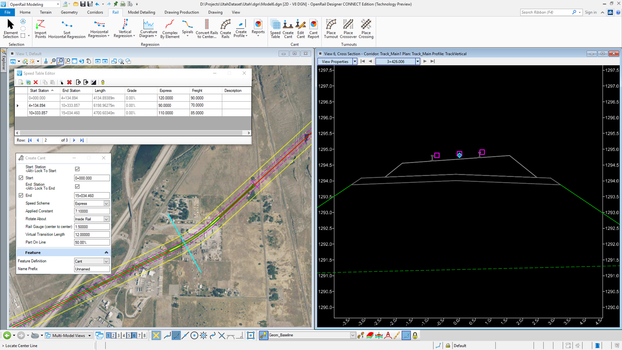Select Place Crossover tool

point(348,29)
